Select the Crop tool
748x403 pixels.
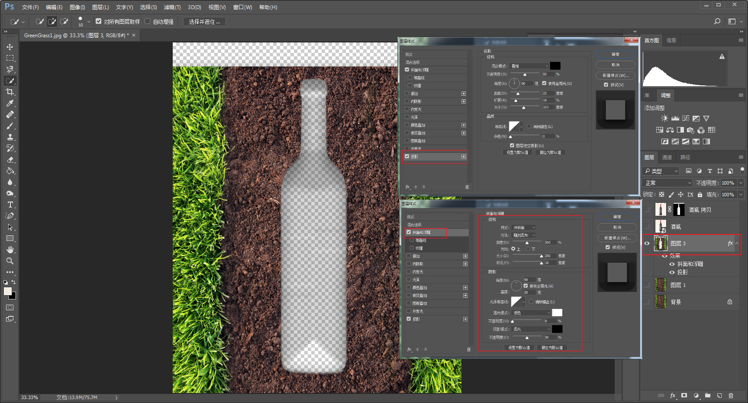point(10,92)
